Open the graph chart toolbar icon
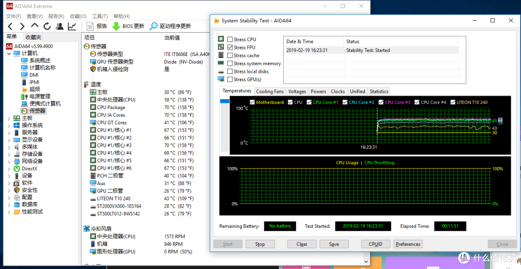Image resolution: width=521 pixels, height=269 pixels. (x=72, y=26)
